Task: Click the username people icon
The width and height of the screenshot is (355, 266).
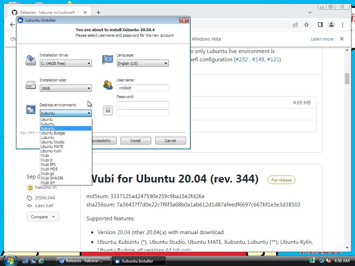Action: click(108, 85)
